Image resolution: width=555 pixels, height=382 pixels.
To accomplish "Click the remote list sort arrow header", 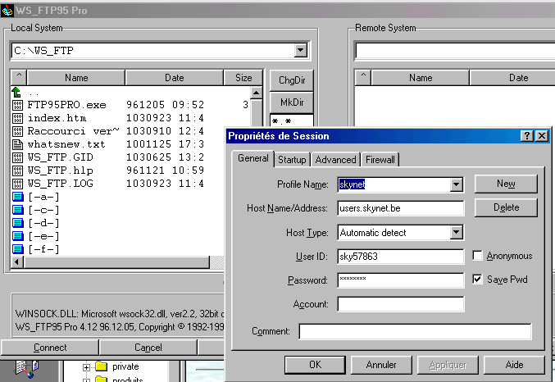I will pyautogui.click(x=363, y=78).
